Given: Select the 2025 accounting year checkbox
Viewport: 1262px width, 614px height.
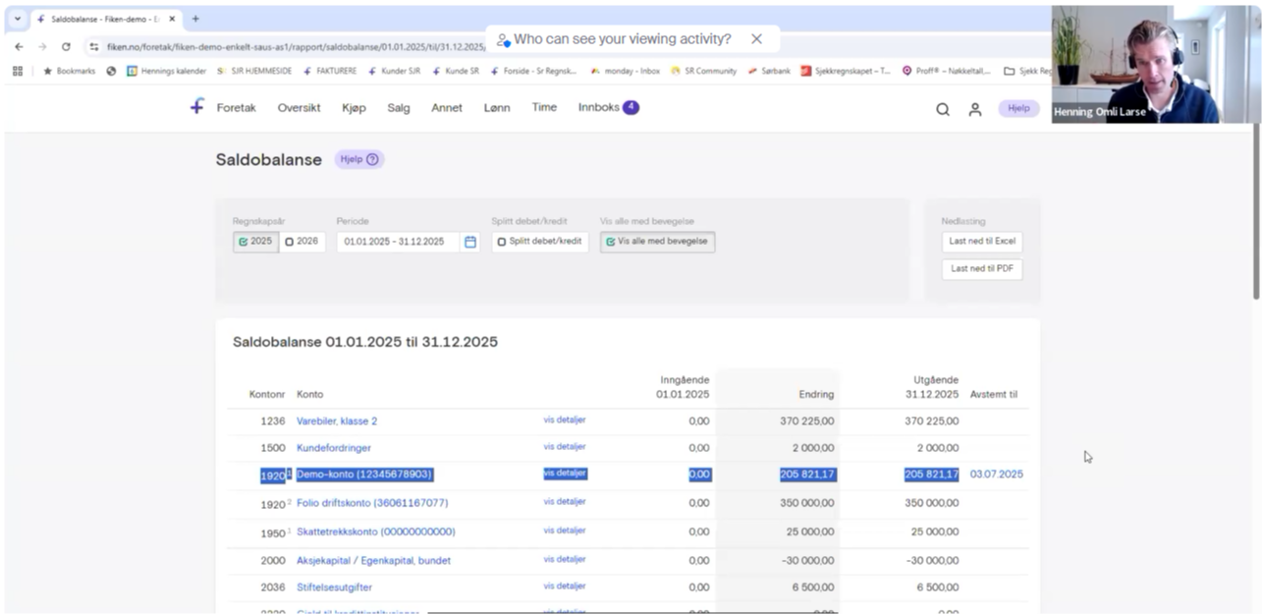Looking at the screenshot, I should click(255, 242).
